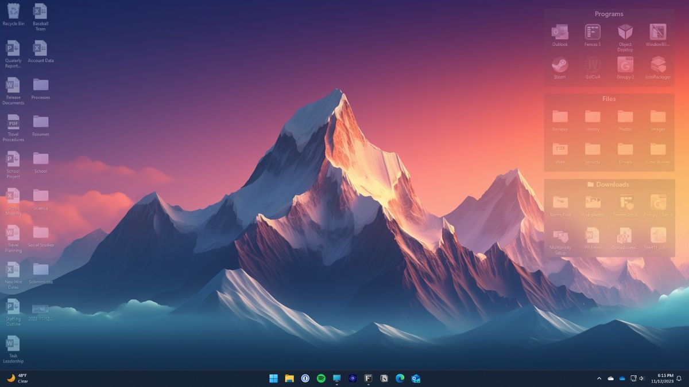Open the blue OneDrive tray icon
This screenshot has width=689, height=387.
pos(622,378)
